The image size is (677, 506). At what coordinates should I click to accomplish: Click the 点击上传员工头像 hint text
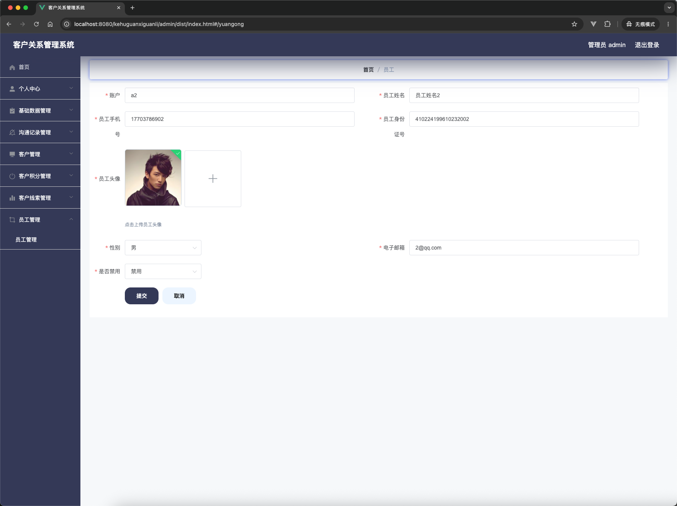[143, 225]
